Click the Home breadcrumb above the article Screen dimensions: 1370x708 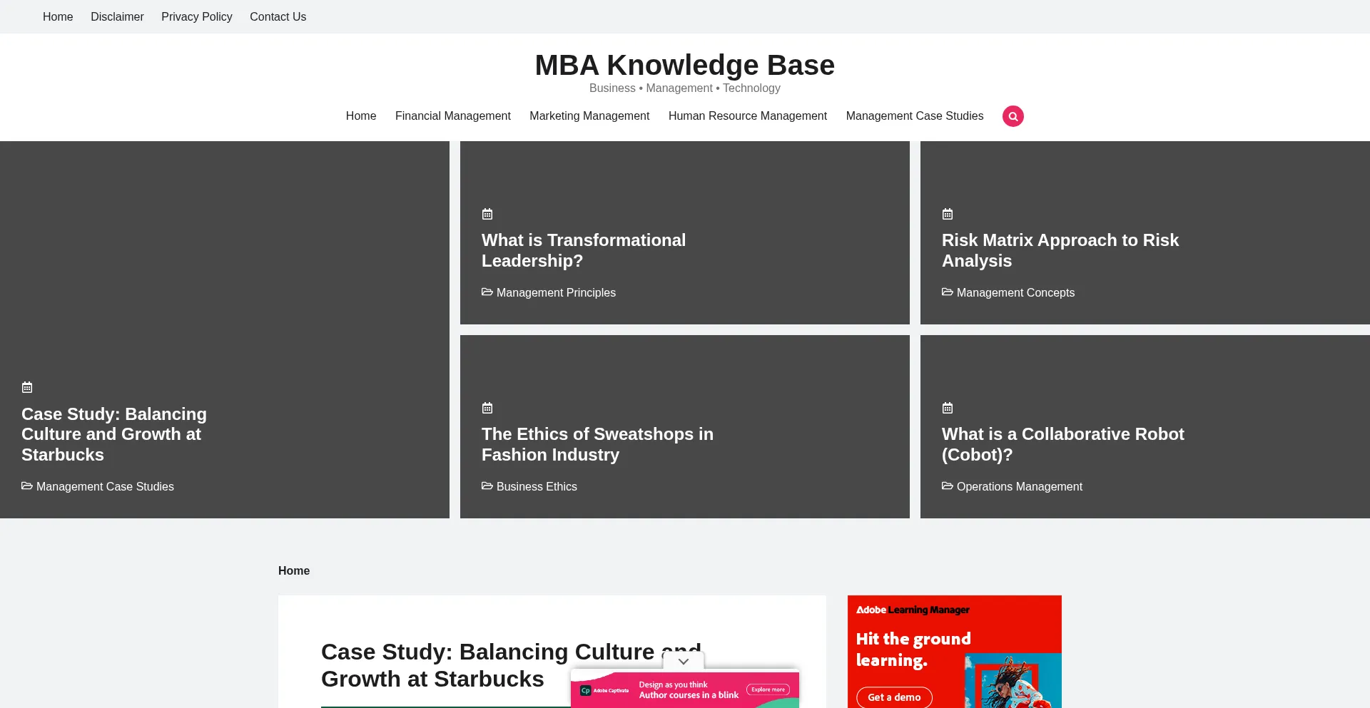293,570
